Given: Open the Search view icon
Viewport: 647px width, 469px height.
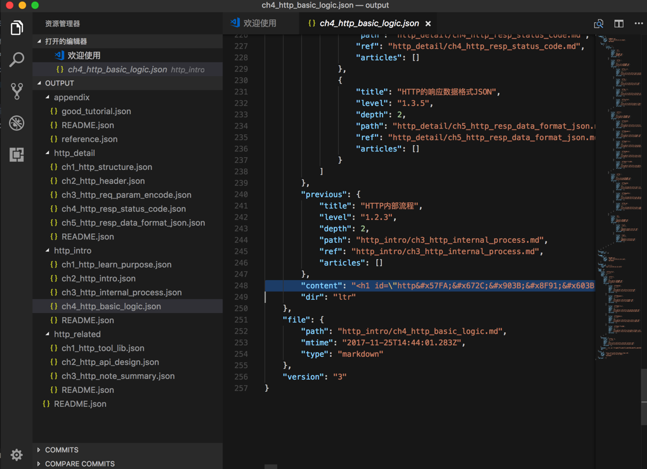Looking at the screenshot, I should tap(16, 60).
